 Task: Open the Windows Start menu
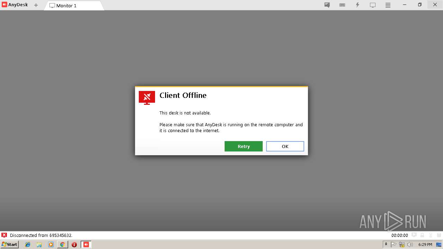tap(10, 244)
